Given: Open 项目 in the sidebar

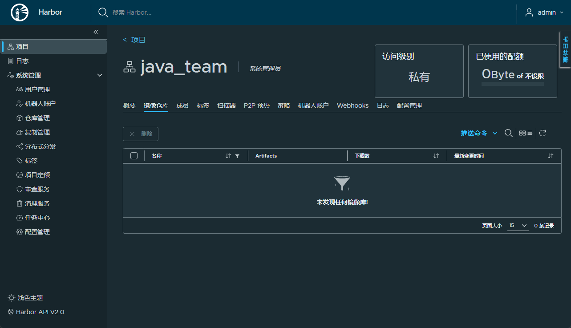Looking at the screenshot, I should coord(53,47).
